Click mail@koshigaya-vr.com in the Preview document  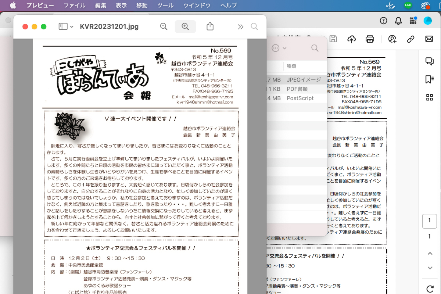click(211, 97)
